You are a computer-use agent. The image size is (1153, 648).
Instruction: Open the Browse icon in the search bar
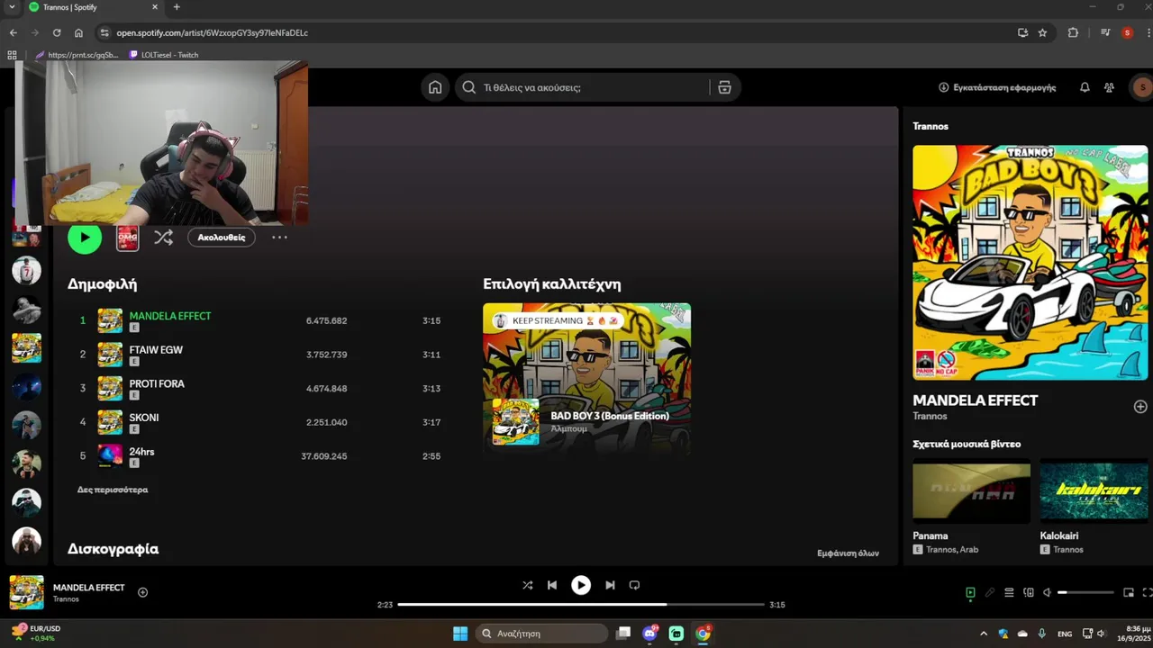pos(724,87)
